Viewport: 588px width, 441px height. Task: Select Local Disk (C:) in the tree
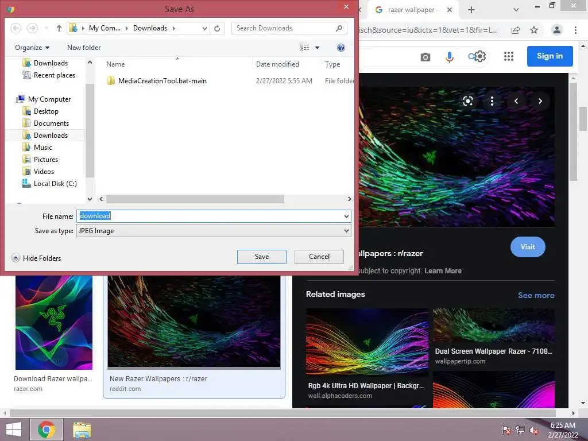click(x=49, y=183)
